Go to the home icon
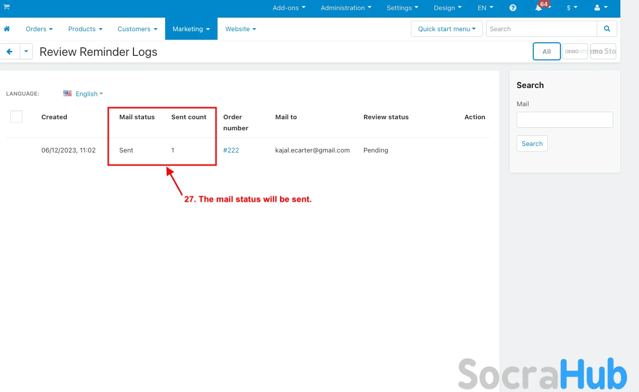 click(x=7, y=29)
